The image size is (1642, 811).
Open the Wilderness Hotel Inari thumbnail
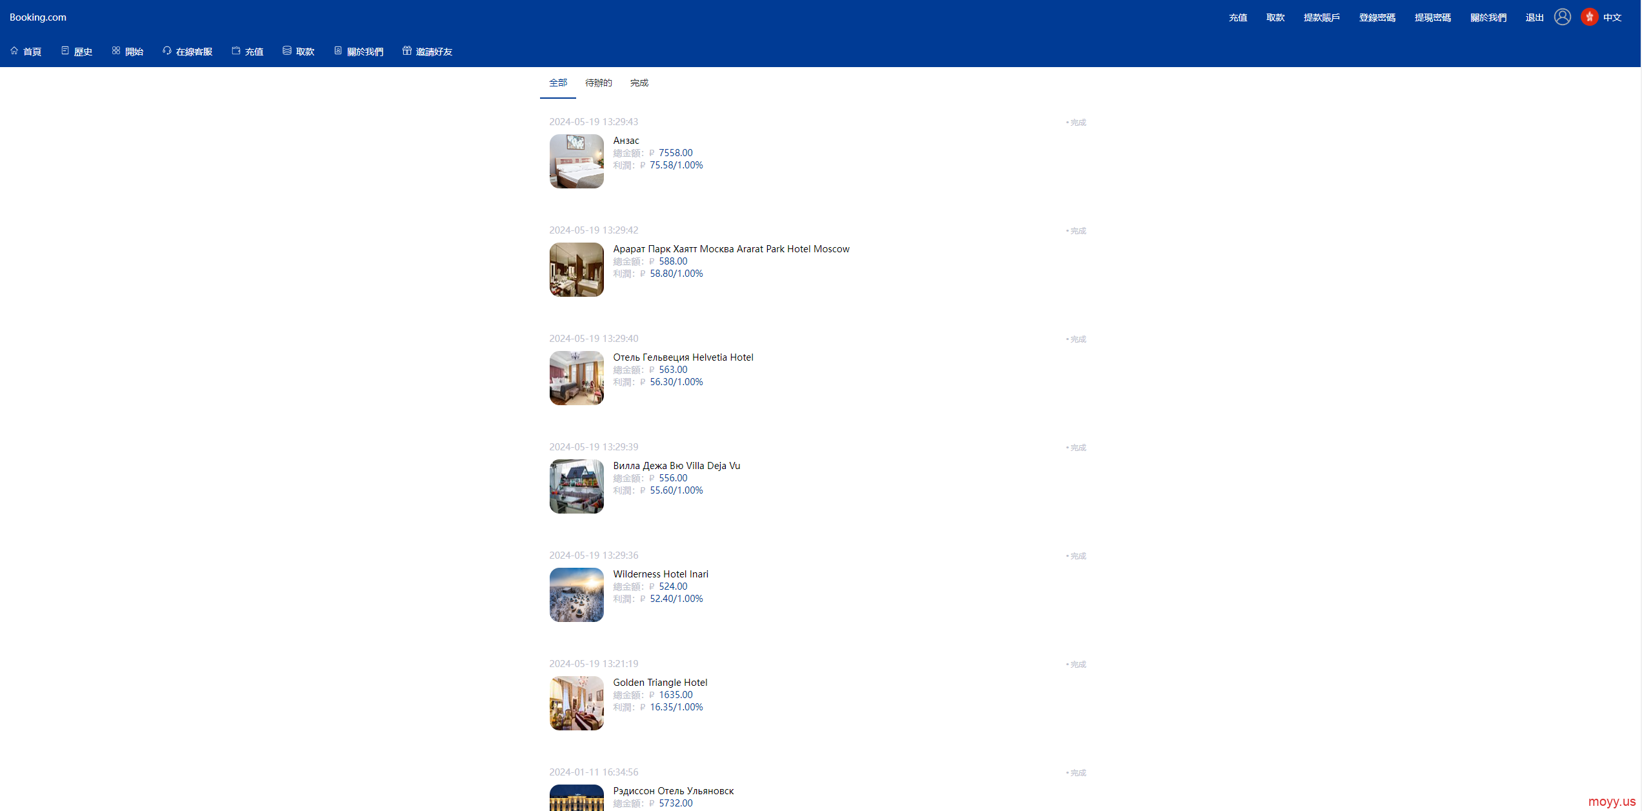tap(577, 595)
